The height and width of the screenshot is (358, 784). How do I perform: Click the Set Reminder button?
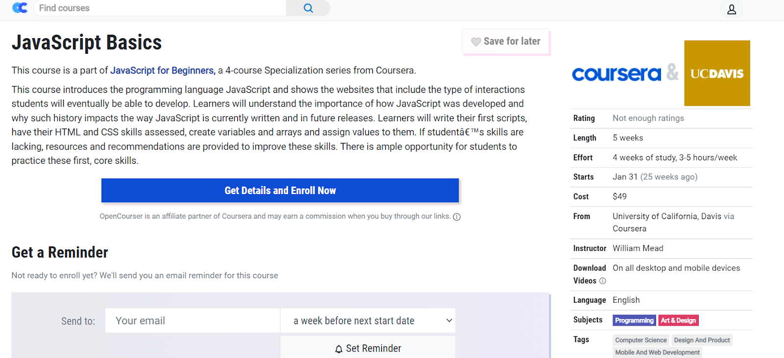pos(367,348)
